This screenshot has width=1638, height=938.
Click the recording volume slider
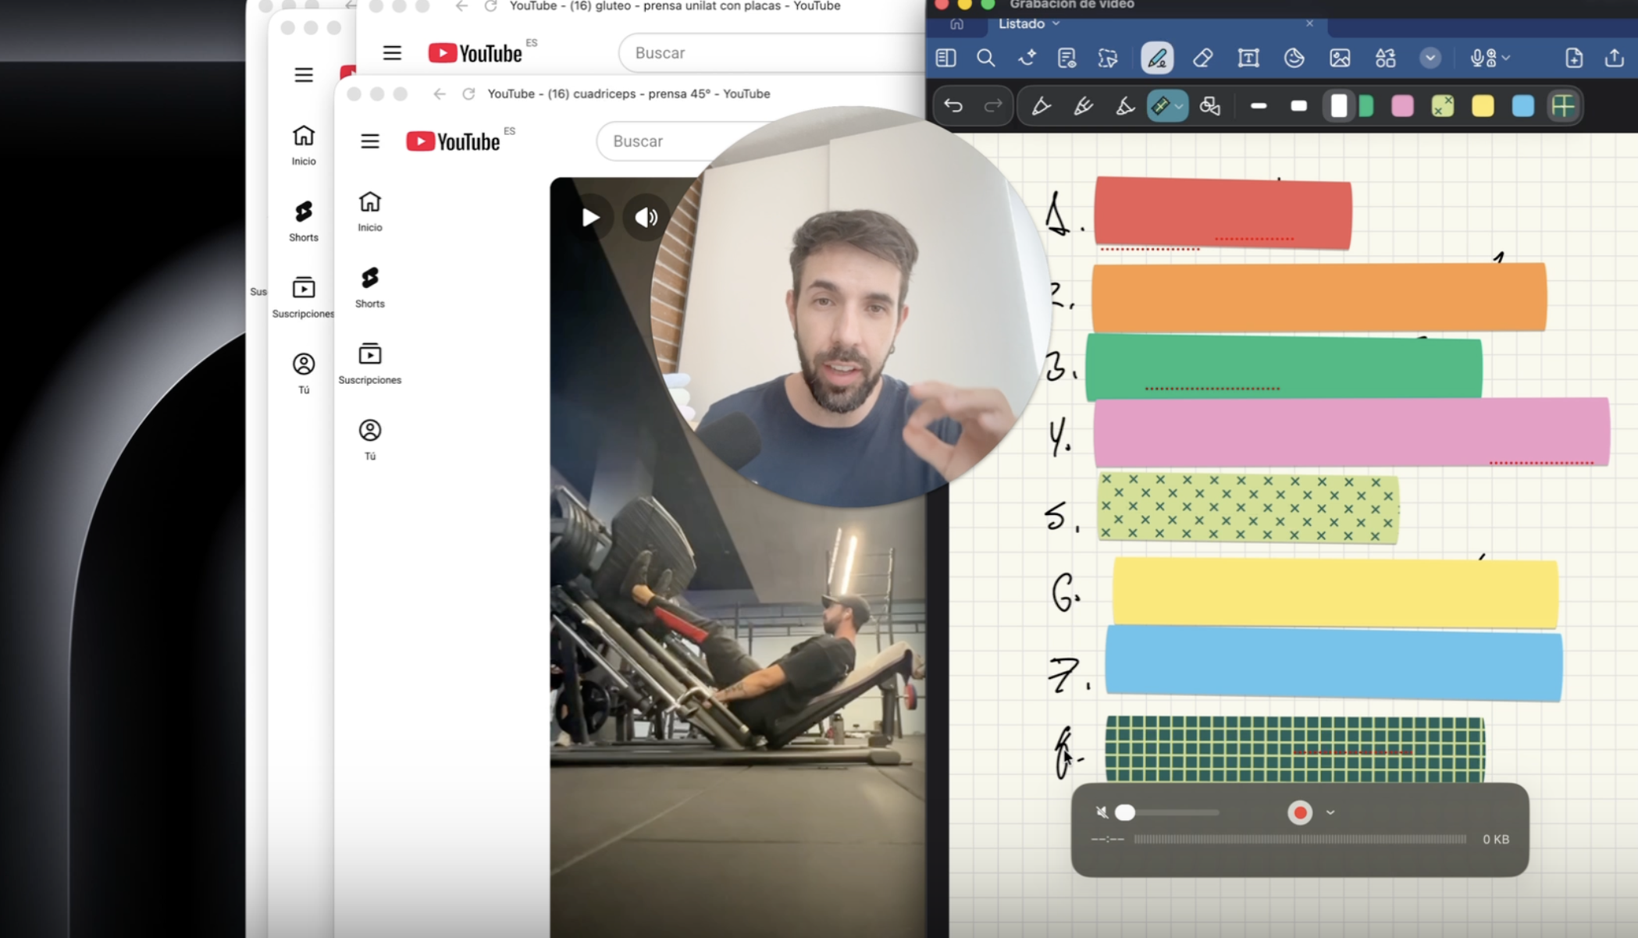1167,812
